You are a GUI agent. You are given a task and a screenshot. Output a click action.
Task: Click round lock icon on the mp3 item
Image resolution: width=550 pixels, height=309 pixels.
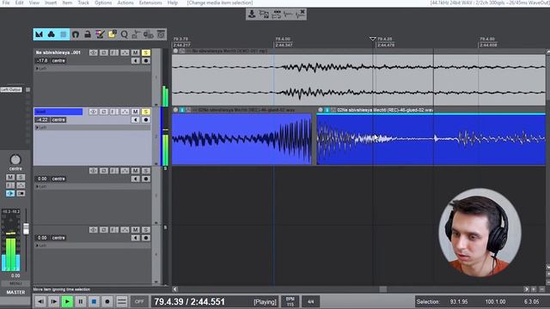pos(175,51)
